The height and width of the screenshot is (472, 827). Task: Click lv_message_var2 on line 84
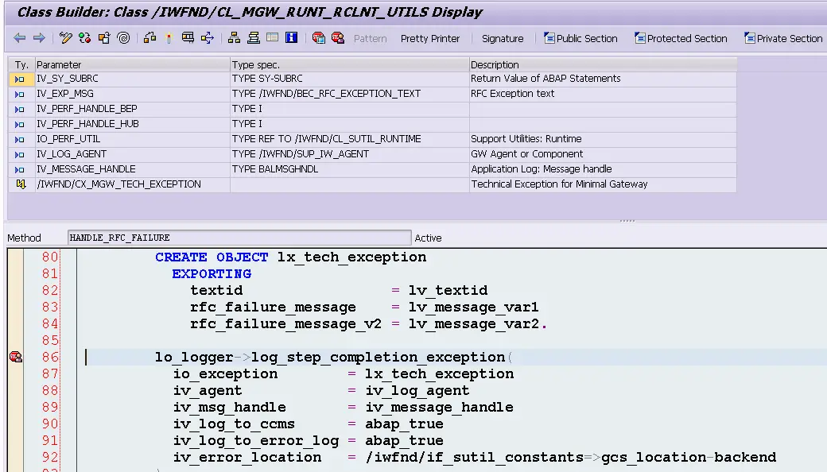click(x=474, y=324)
